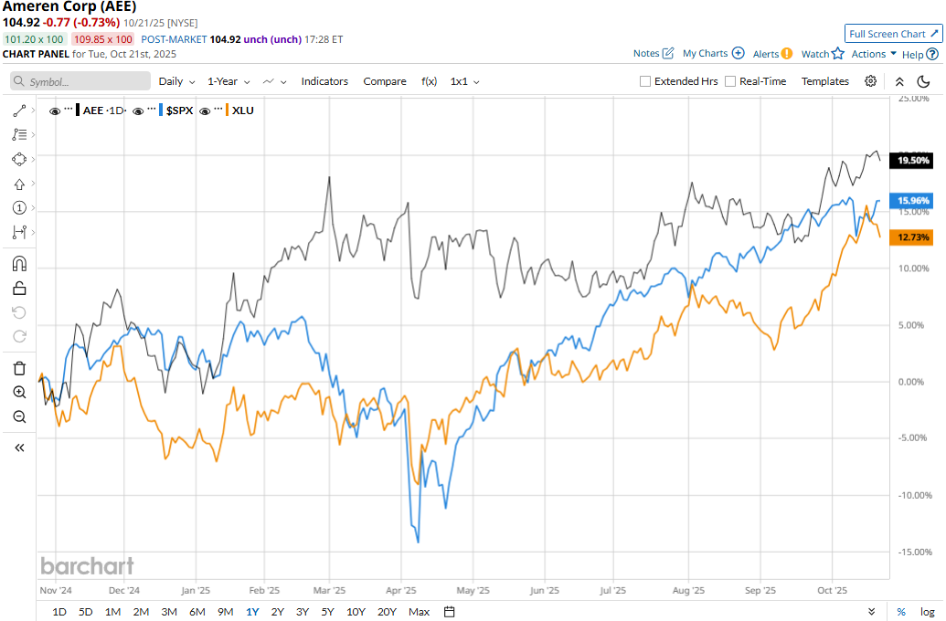Switch y-axis to log scale
The image size is (946, 621).
[x=928, y=612]
